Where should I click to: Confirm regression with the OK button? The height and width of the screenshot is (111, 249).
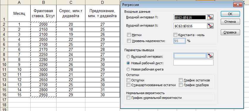click(x=230, y=14)
